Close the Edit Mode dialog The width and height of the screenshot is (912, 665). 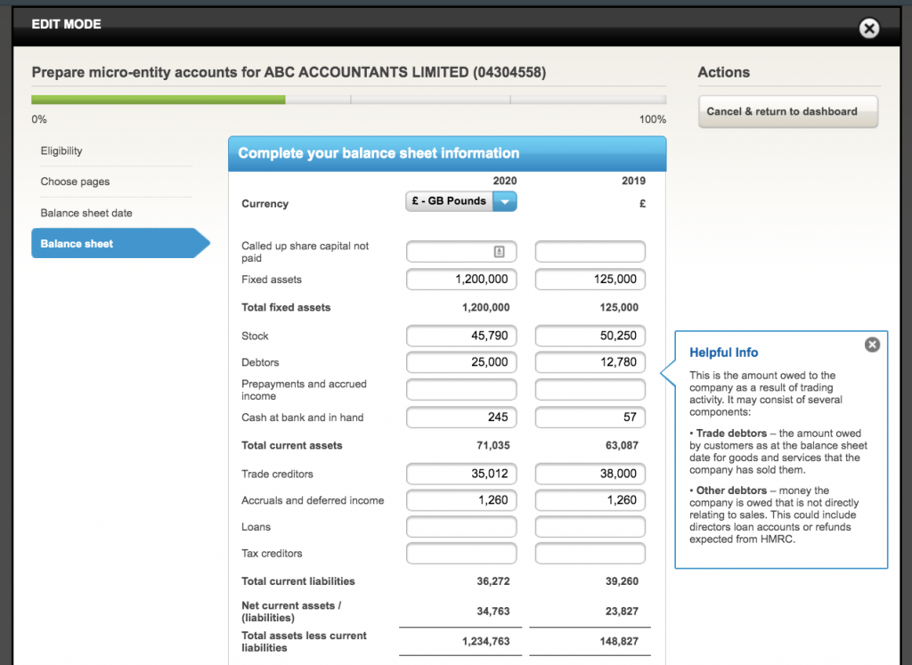[x=869, y=28]
